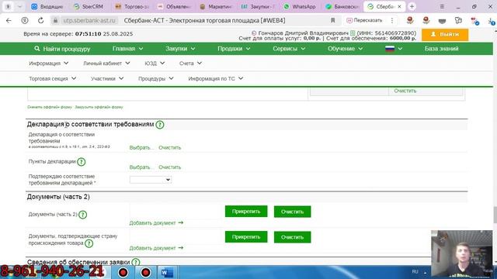
Task: Open help icon for Сведения об обеспечении заявки
Action: point(136,262)
